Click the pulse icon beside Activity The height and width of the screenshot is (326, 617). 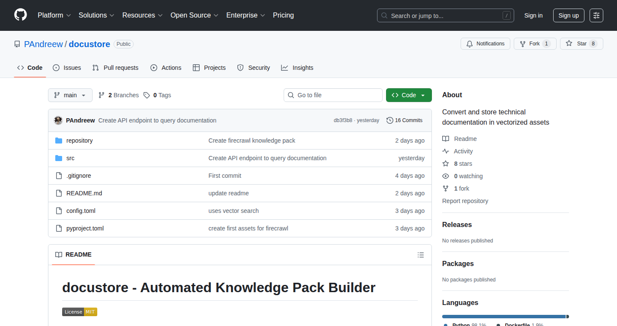pos(446,151)
